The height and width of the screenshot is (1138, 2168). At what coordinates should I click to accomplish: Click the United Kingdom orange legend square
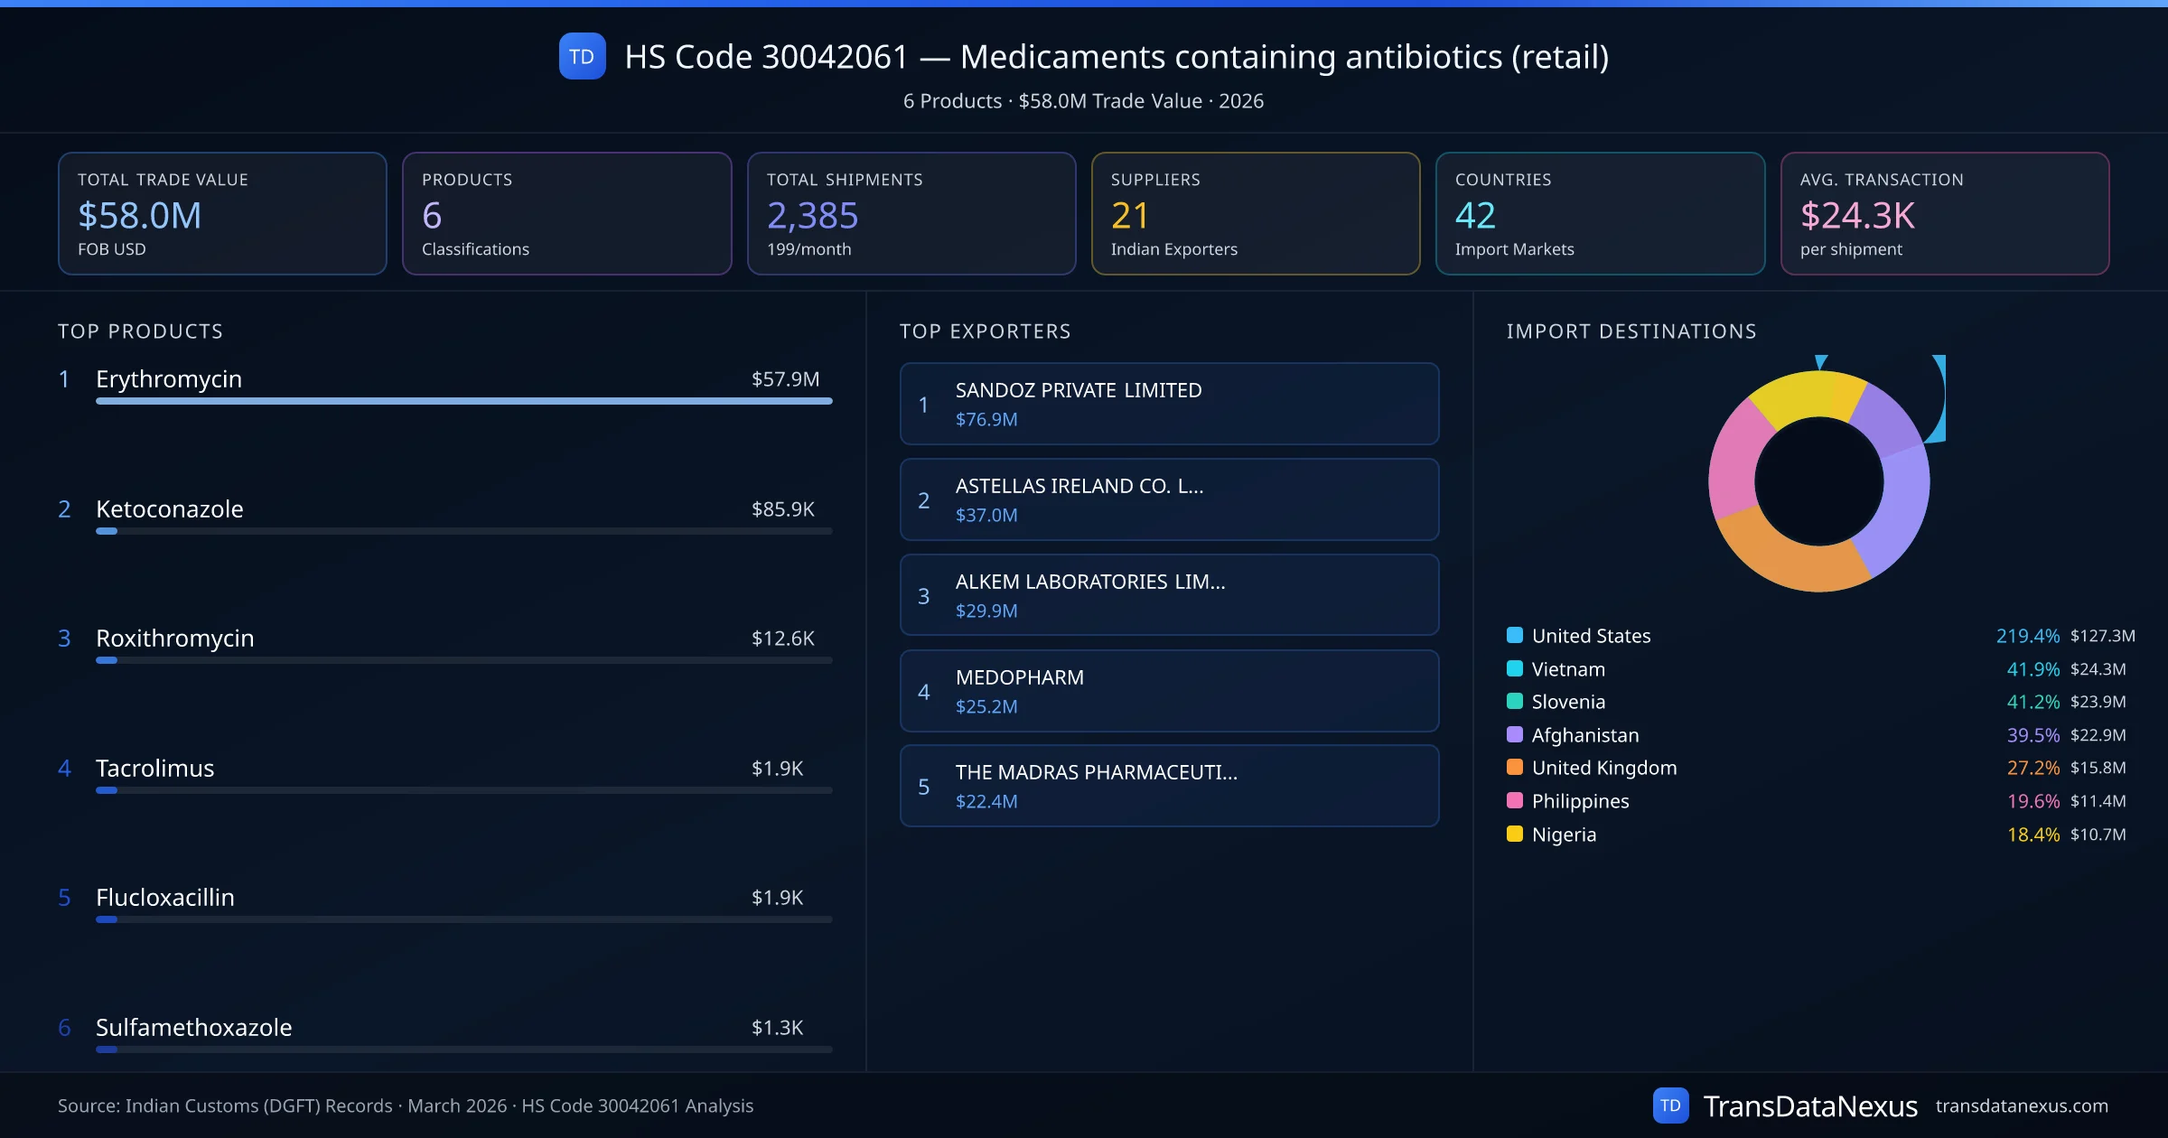[1515, 768]
